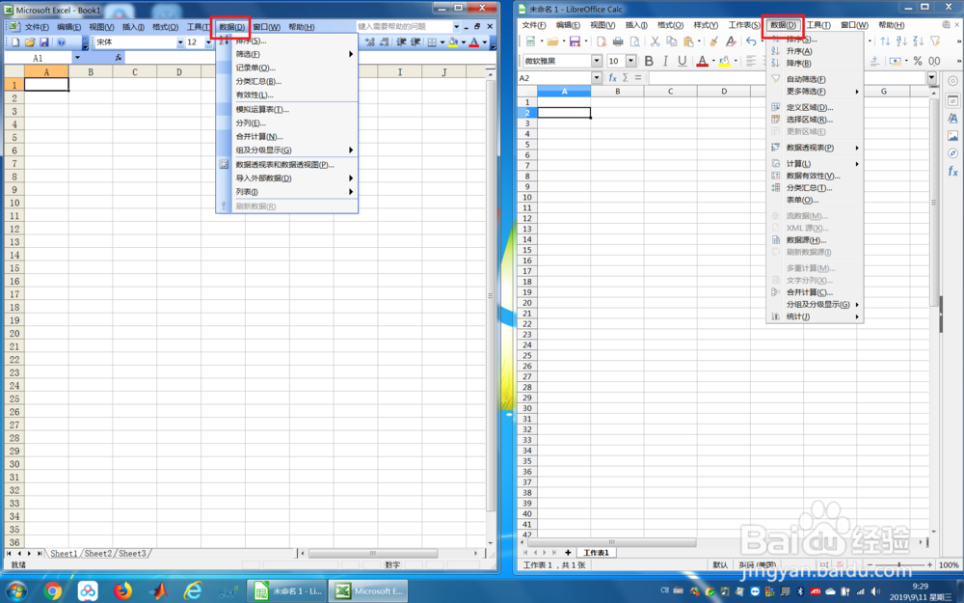
Task: Click LibreOffice Print preview icon
Action: point(635,41)
